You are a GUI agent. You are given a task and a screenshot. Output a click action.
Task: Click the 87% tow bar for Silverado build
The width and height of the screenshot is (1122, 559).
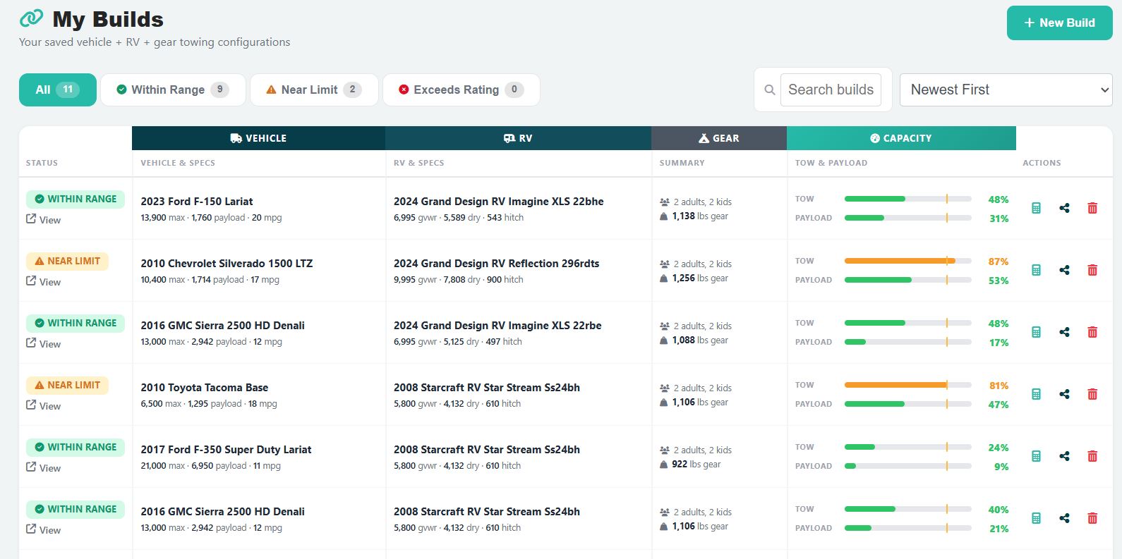[x=907, y=261]
